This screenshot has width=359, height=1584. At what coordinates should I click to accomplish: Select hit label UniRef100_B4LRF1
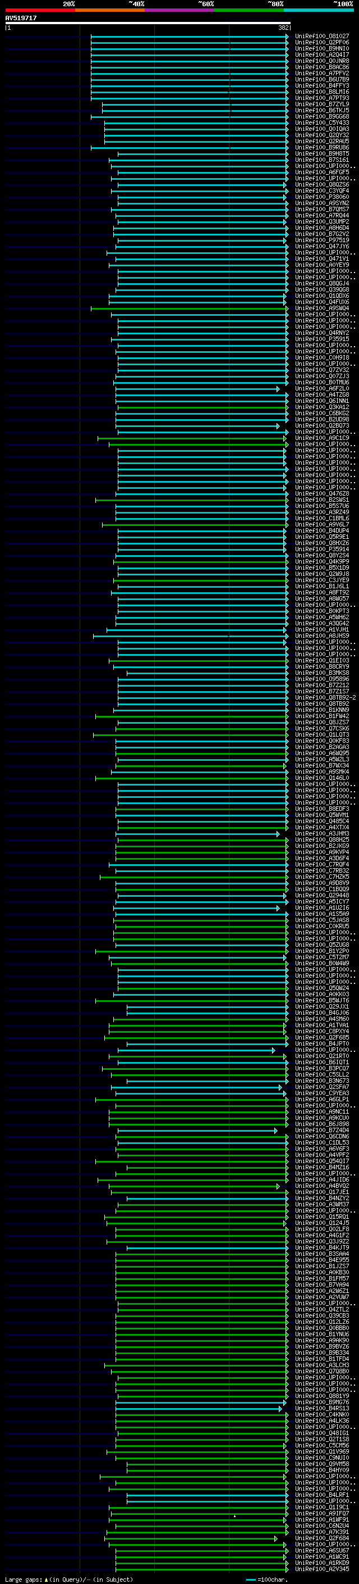(322, 1495)
